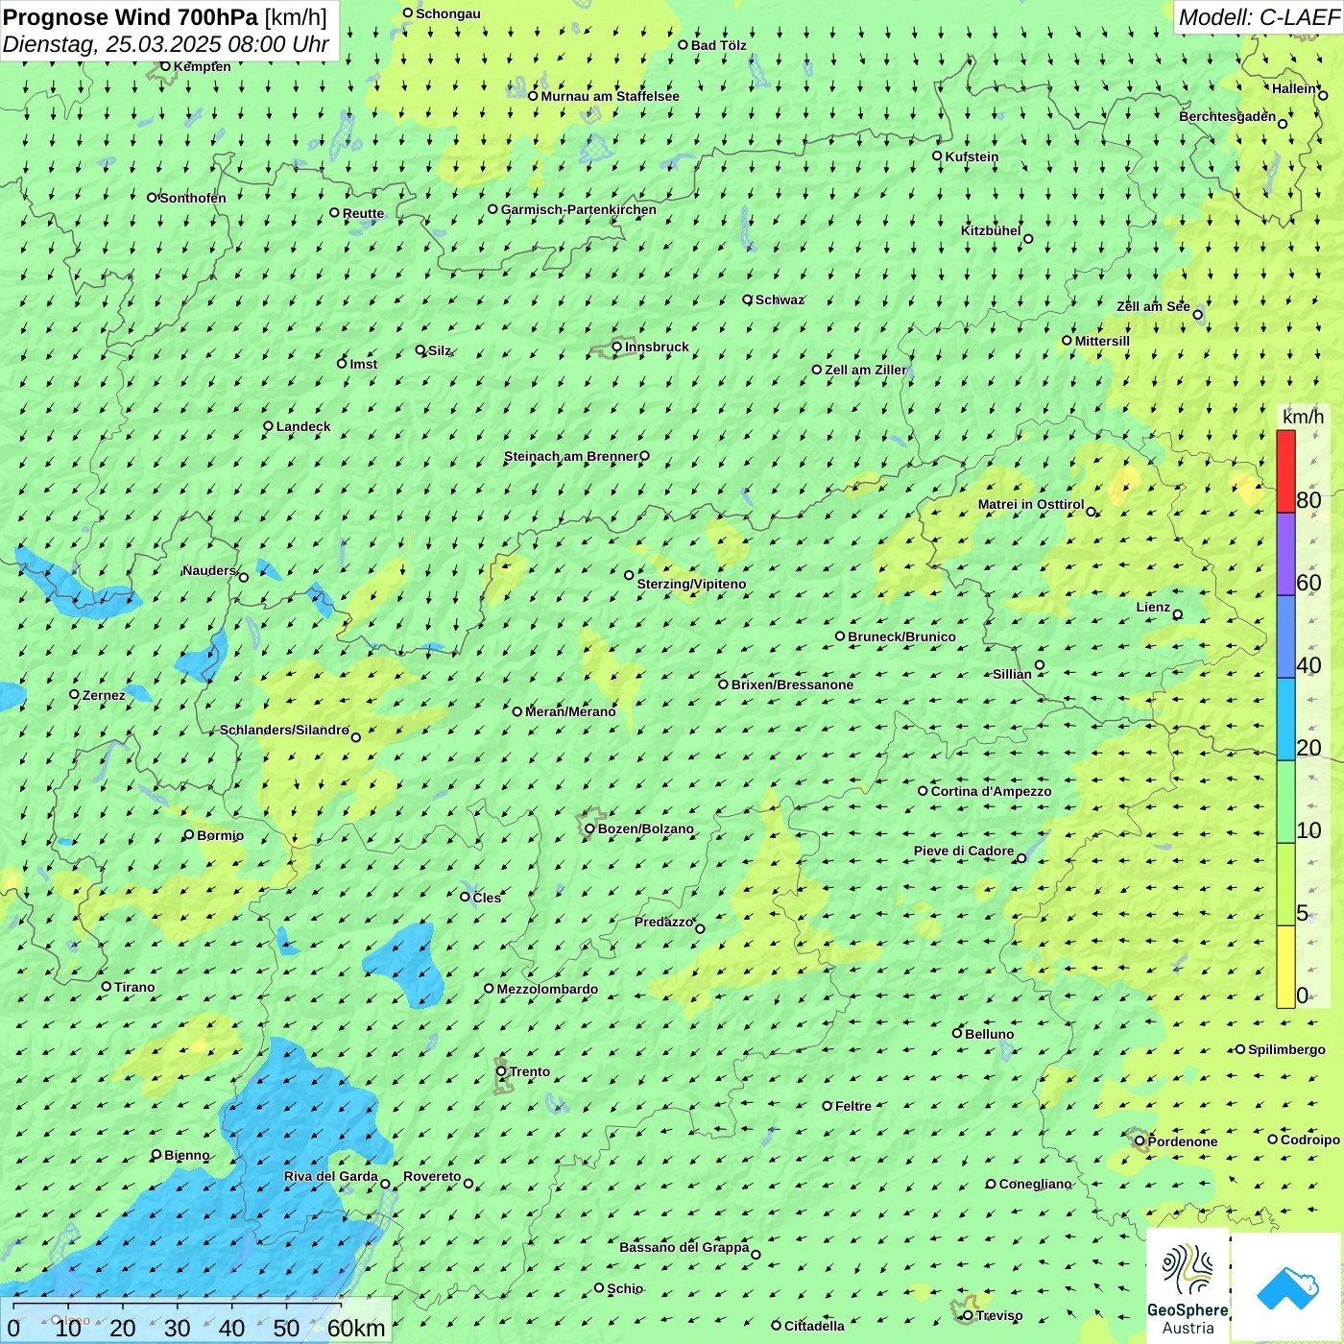Click the 'Murnau am Staffelsee' label
Image resolution: width=1344 pixels, height=1344 pixels.
(610, 96)
